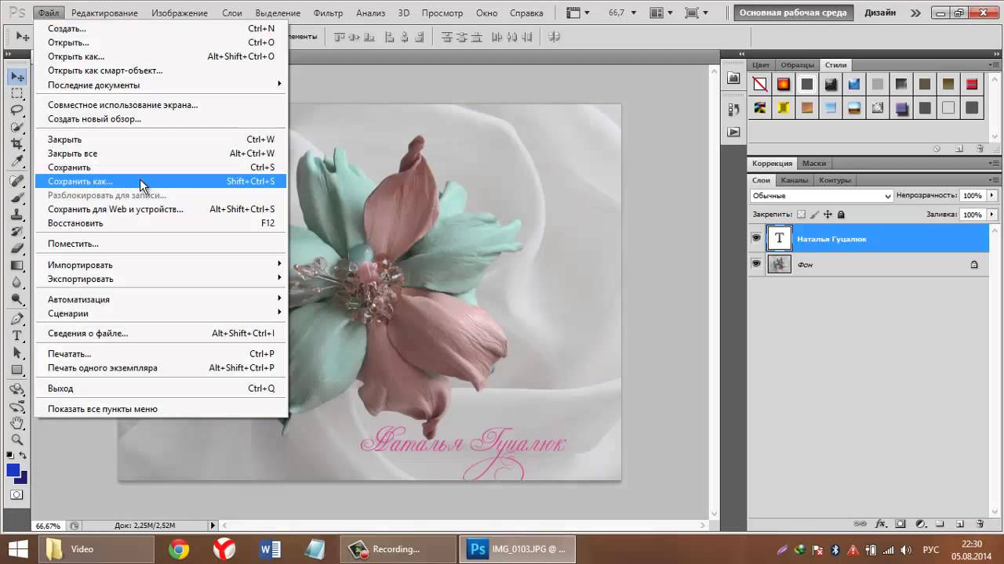The height and width of the screenshot is (564, 1004).
Task: Select the Spot Healing Brush tool
Action: point(16,181)
